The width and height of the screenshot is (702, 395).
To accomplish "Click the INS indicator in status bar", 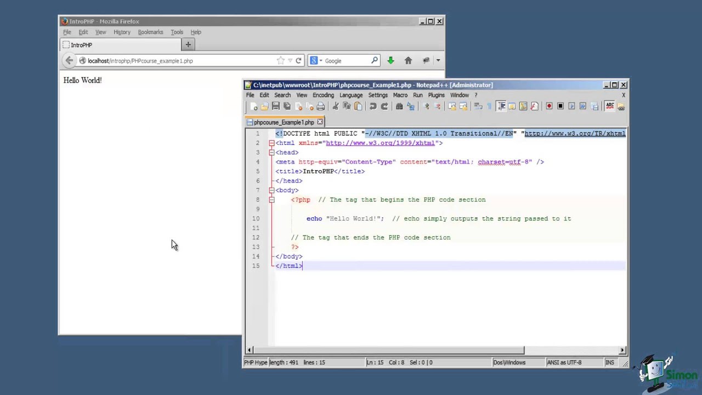I will pos(609,362).
